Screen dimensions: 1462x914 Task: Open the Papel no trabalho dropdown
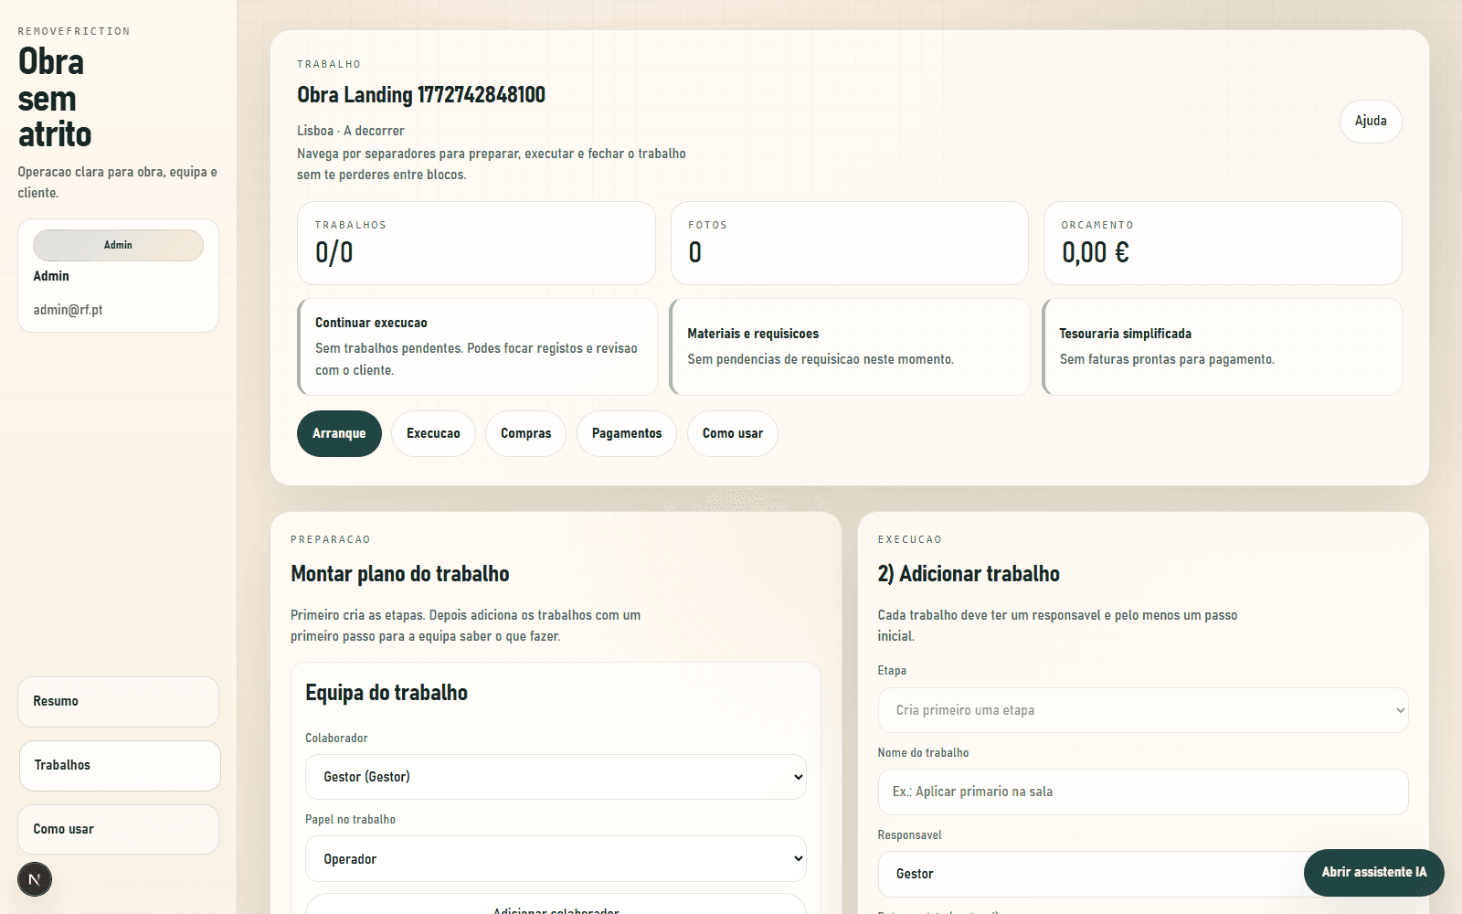click(555, 858)
